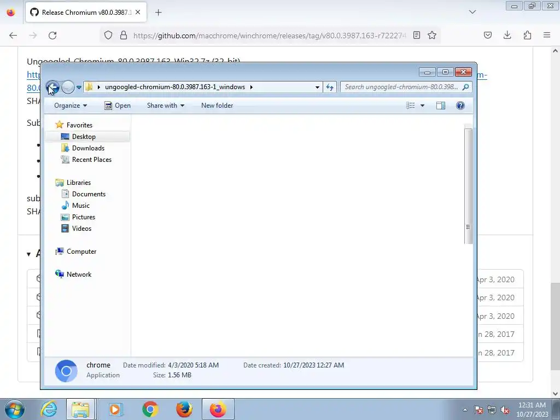Click the chrome application icon in details pane
560x420 pixels.
pos(66,371)
